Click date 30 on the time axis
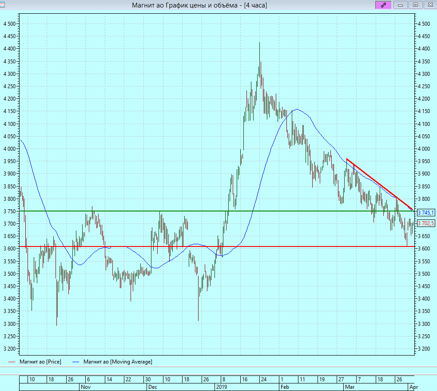The image size is (437, 391). (148, 379)
